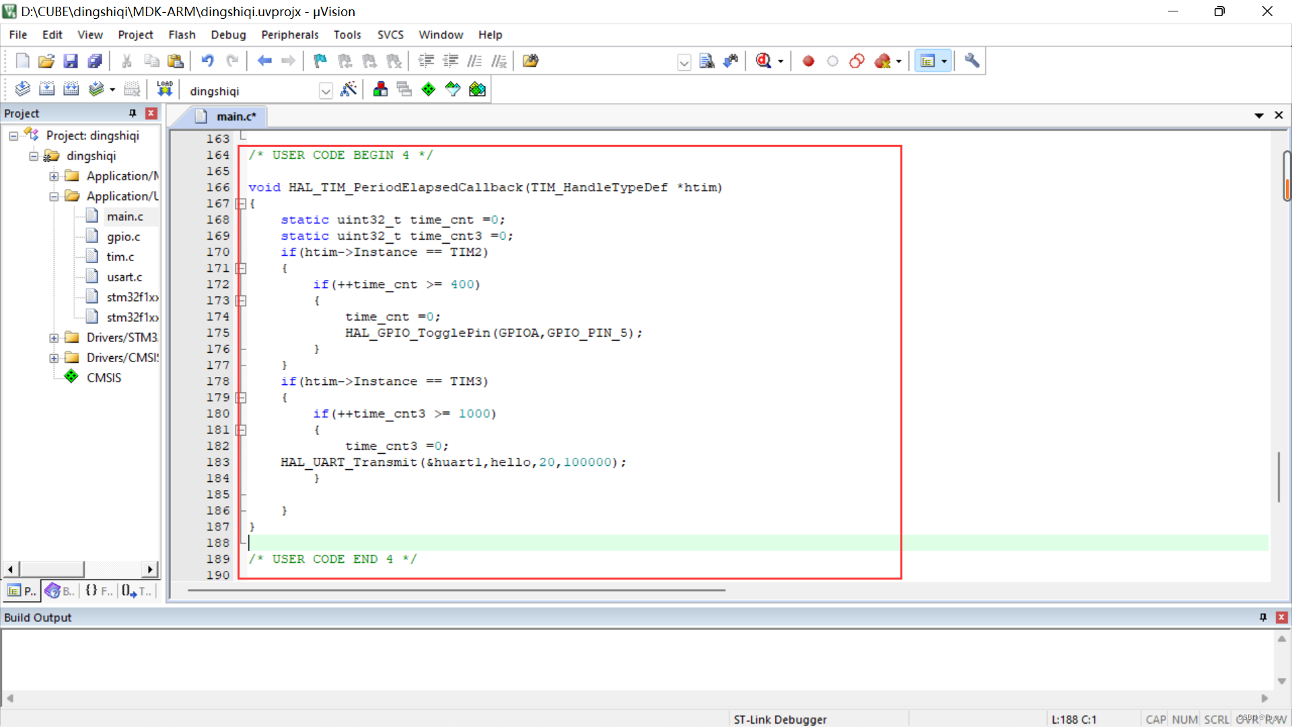Open the target selection dingshiqi dropdown
Viewport: 1292px width, 727px height.
(x=326, y=91)
